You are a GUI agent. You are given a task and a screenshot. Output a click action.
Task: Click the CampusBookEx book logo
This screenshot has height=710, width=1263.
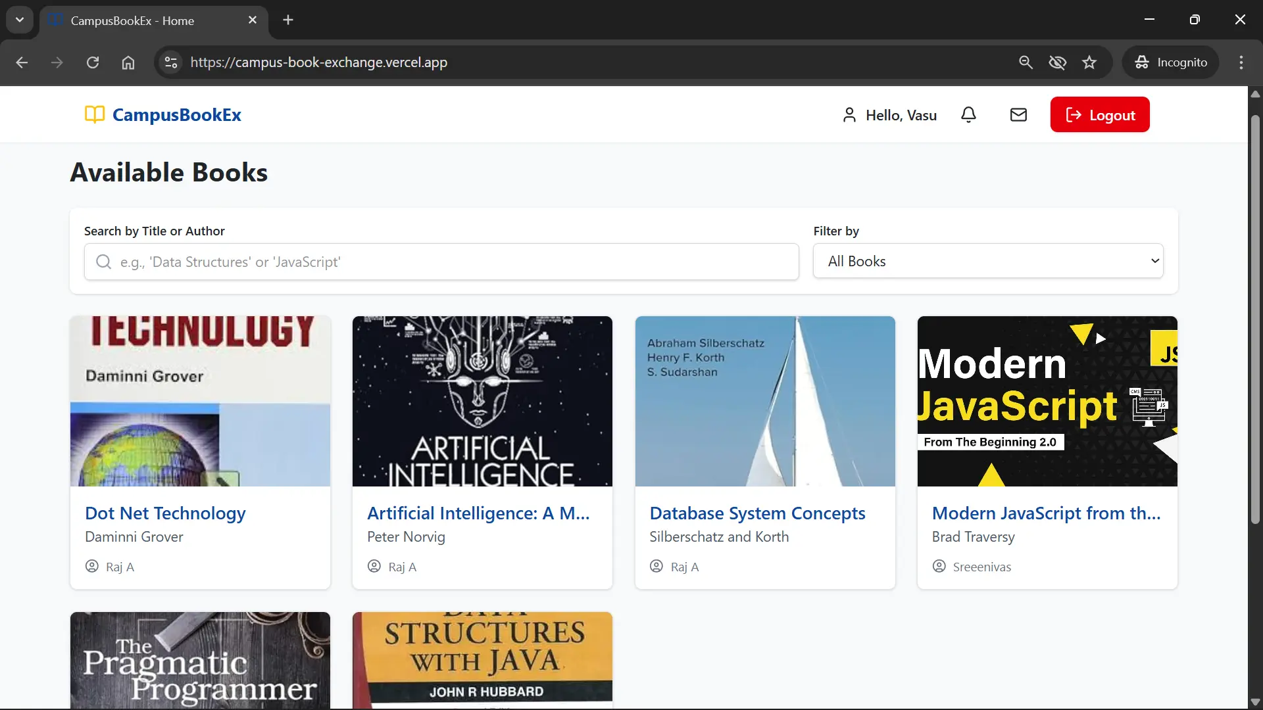coord(95,114)
